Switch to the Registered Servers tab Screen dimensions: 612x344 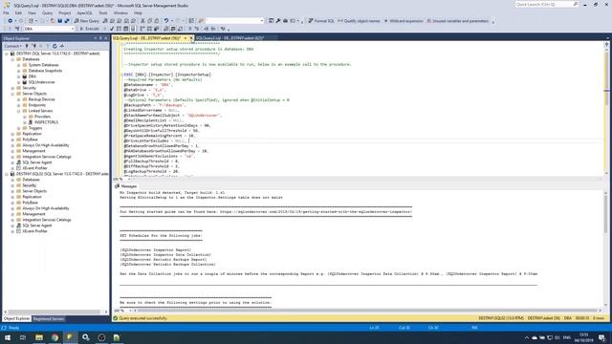click(x=49, y=318)
